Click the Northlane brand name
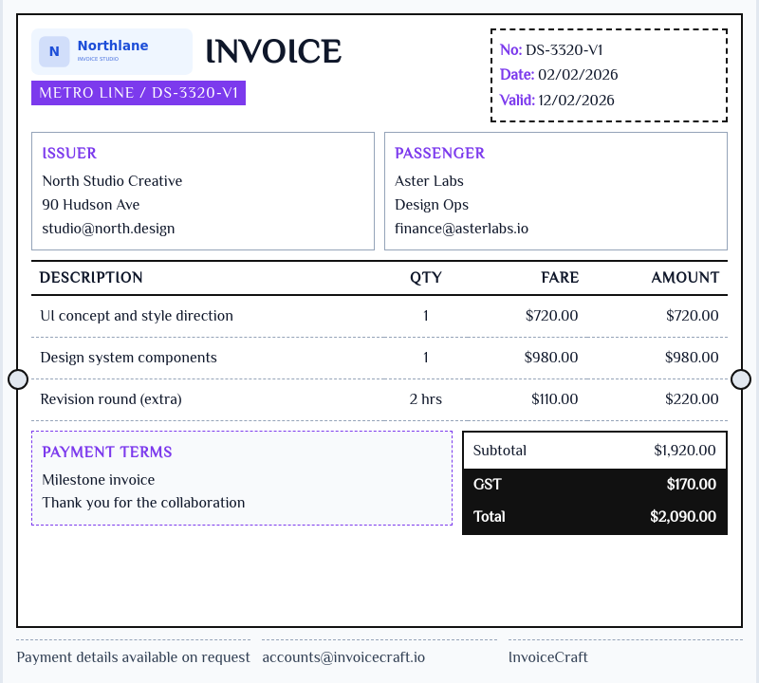759x683 pixels. pyautogui.click(x=113, y=46)
